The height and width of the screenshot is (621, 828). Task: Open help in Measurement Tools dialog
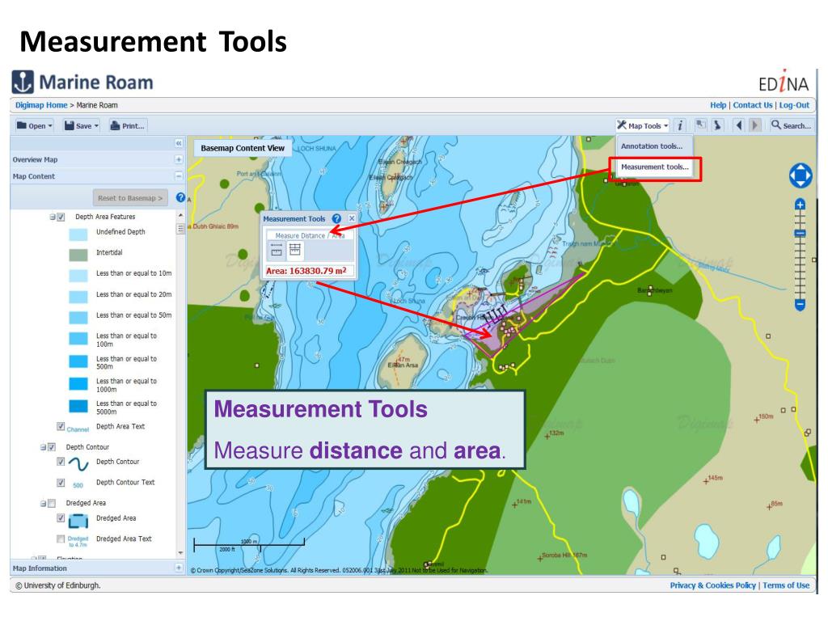[336, 218]
